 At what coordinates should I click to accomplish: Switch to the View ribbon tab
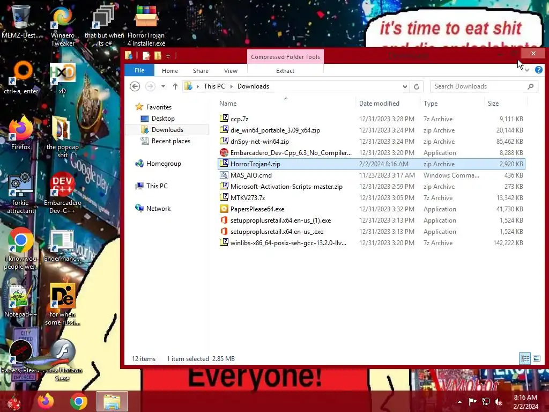pyautogui.click(x=231, y=71)
